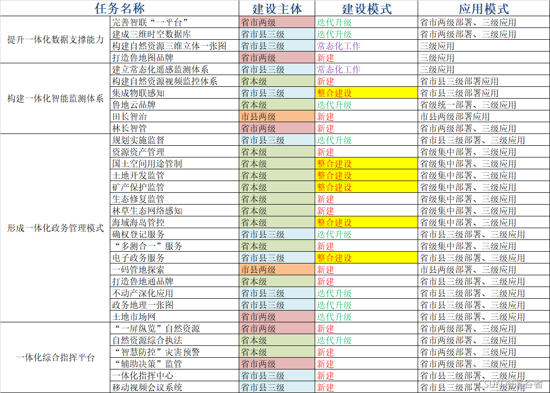
Task: Click 省市县三级部署应用 in 构建自然资源视频监控体系 row
Action: pos(484,81)
